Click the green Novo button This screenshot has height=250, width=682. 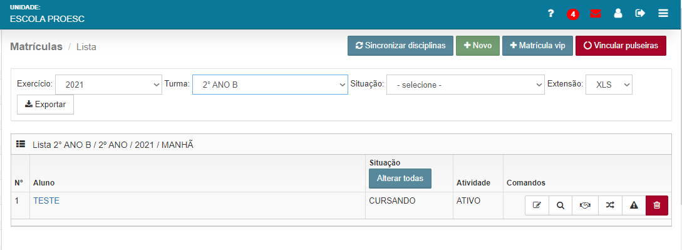(478, 46)
